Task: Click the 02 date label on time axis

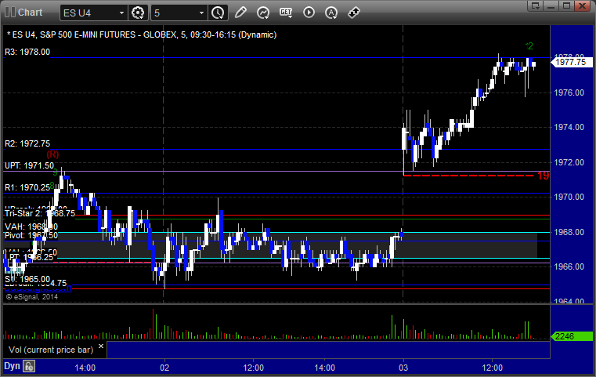Action: (x=164, y=368)
